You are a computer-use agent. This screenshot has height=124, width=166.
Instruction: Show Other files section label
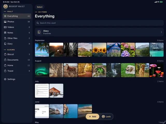point(12,38)
